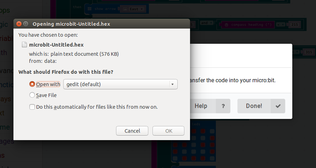The height and width of the screenshot is (168, 316).
Task: Click the 'plain text document (576 KB)' text
Action: (x=85, y=54)
